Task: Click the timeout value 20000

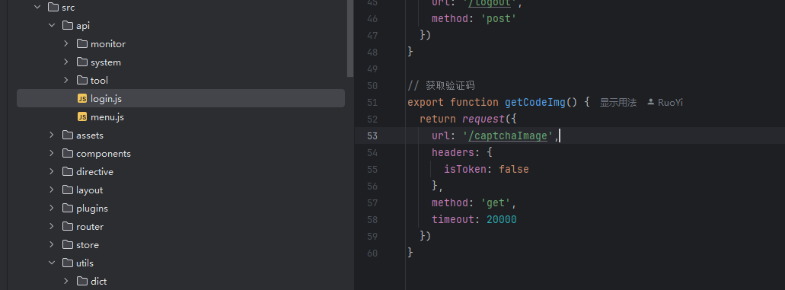Action: click(502, 219)
